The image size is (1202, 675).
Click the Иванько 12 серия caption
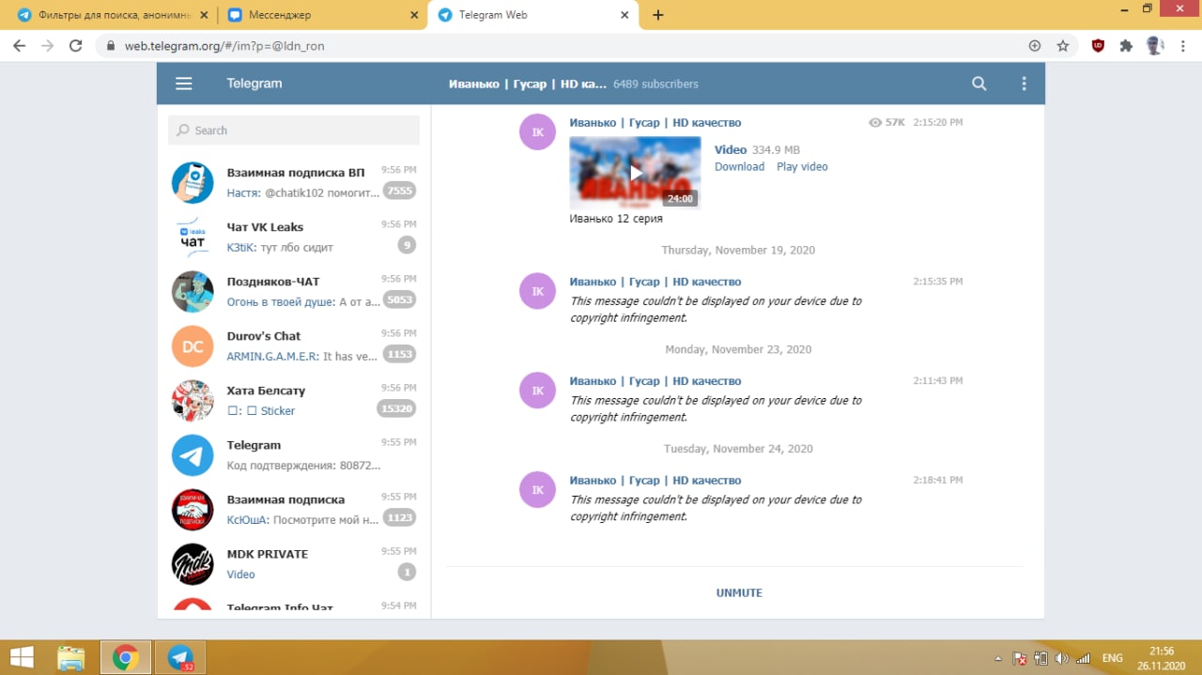click(x=616, y=219)
